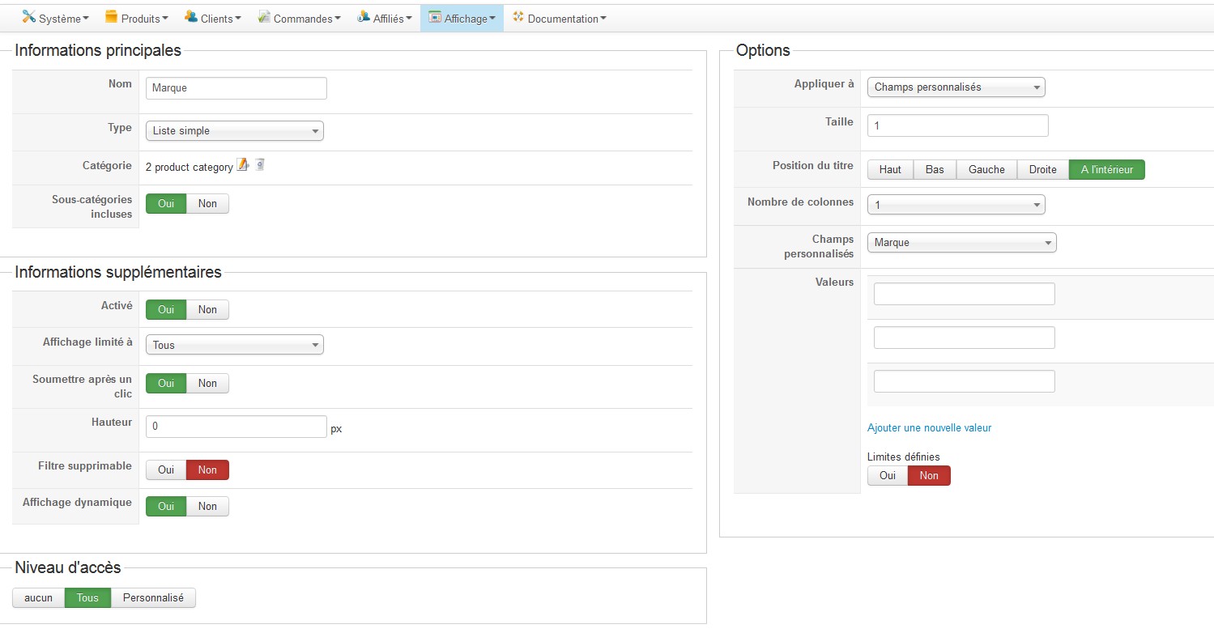Image resolution: width=1214 pixels, height=633 pixels.
Task: Open the Commandes menu
Action: 299,18
